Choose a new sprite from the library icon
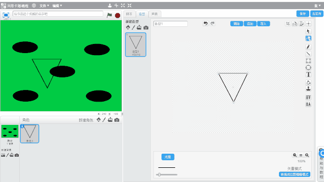Viewport: 324px width, 182px height. coord(99,120)
